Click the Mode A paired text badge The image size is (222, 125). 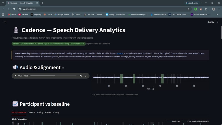point(48,44)
